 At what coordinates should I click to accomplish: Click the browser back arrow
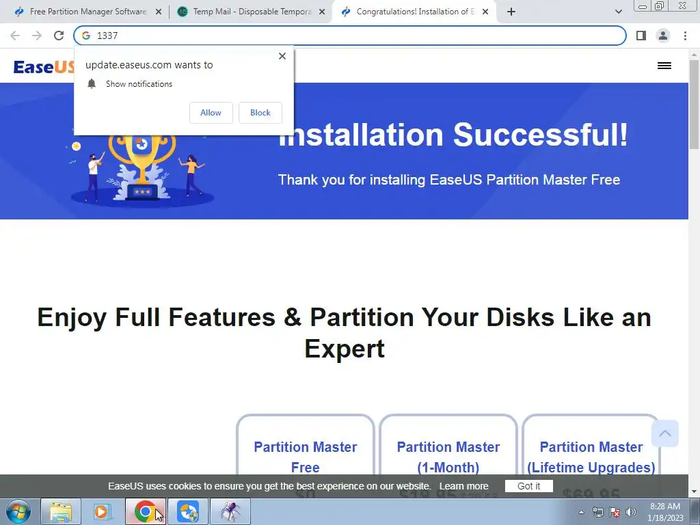click(15, 36)
